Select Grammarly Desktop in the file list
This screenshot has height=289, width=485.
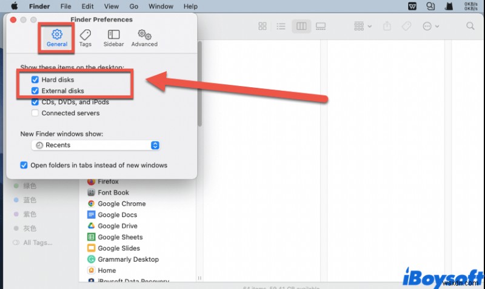[x=129, y=259]
